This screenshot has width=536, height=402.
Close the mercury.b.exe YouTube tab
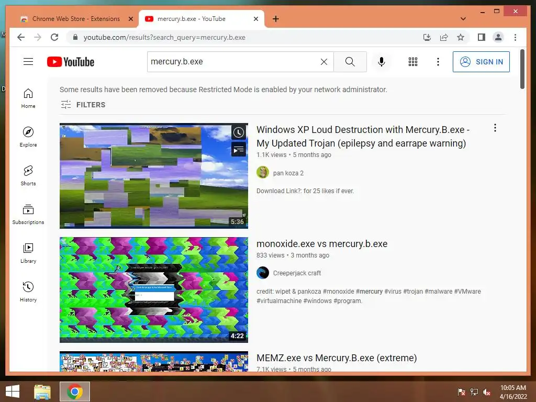255,19
